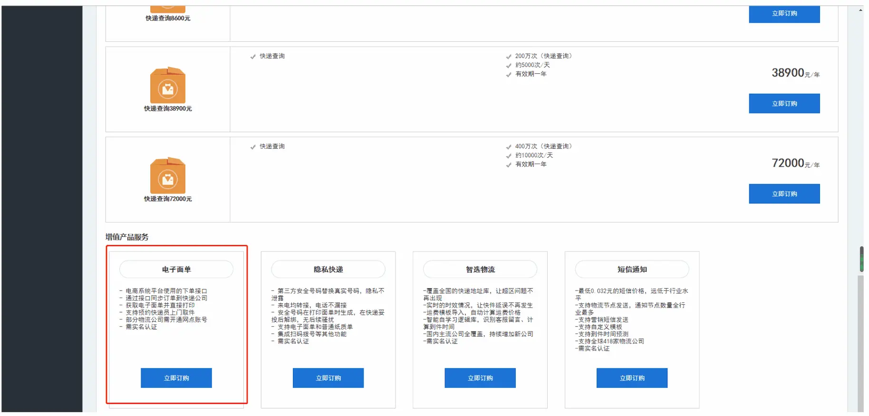Click the checkmark beside 约5000次/天
Image resolution: width=869 pixels, height=416 pixels.
(x=509, y=66)
